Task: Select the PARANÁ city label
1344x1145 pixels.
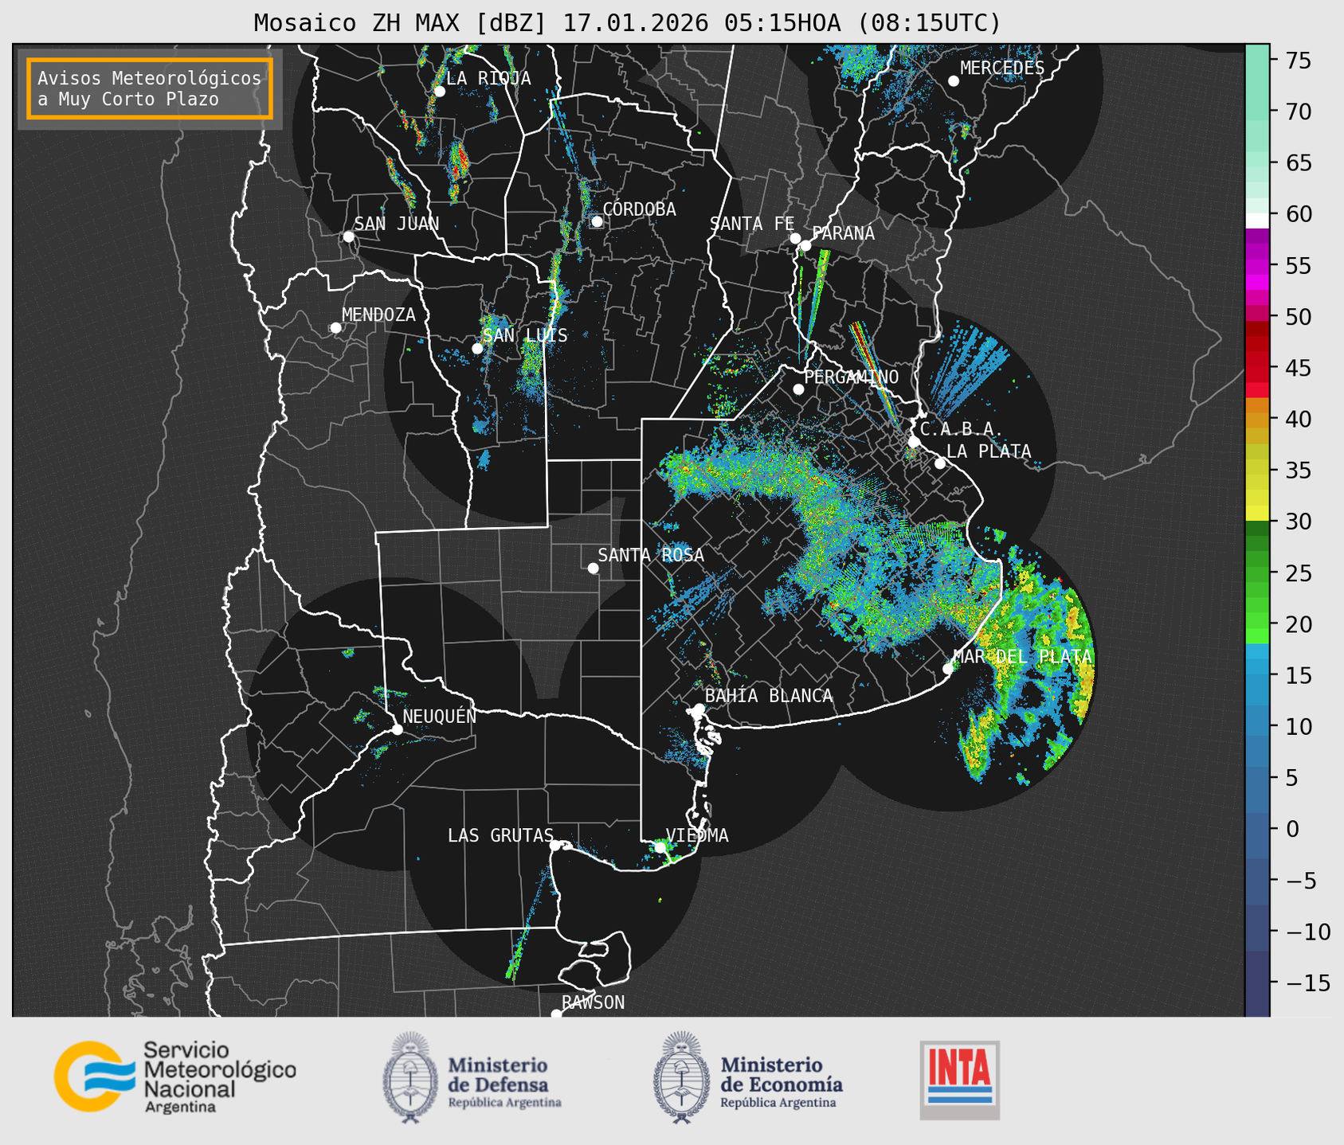Action: (x=843, y=233)
